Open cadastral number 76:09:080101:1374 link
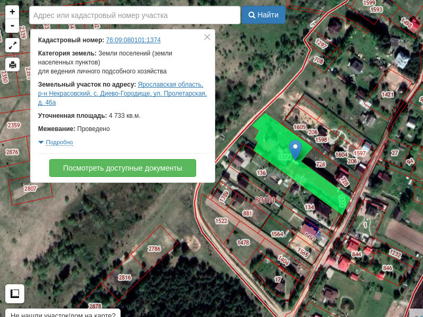 (x=133, y=40)
